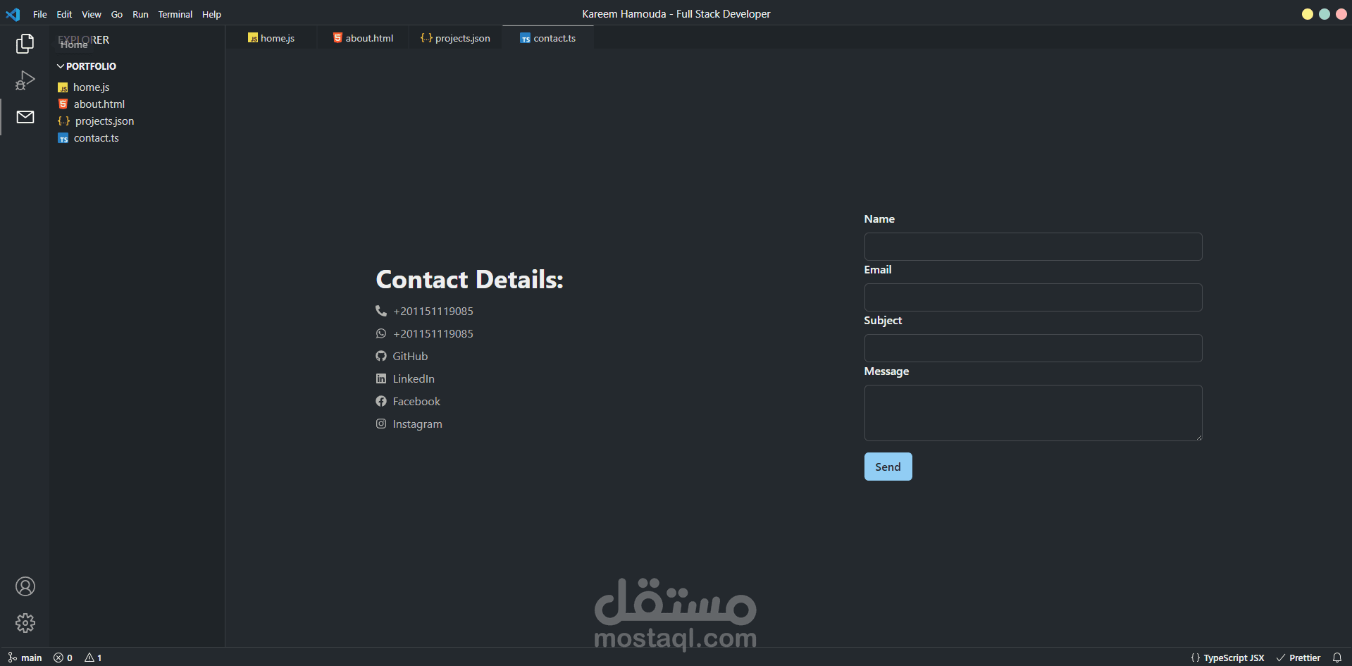This screenshot has height=666, width=1352.
Task: Click the Instagram logo icon
Action: pyautogui.click(x=381, y=424)
